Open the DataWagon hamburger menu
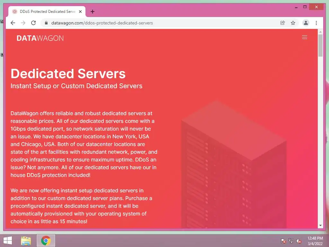Image resolution: width=329 pixels, height=247 pixels. [305, 37]
